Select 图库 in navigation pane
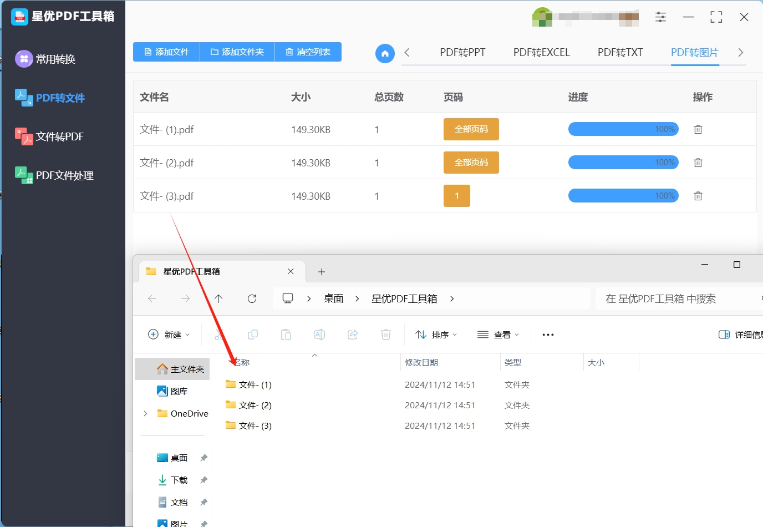Screen dimensions: 763x527 click(172, 391)
